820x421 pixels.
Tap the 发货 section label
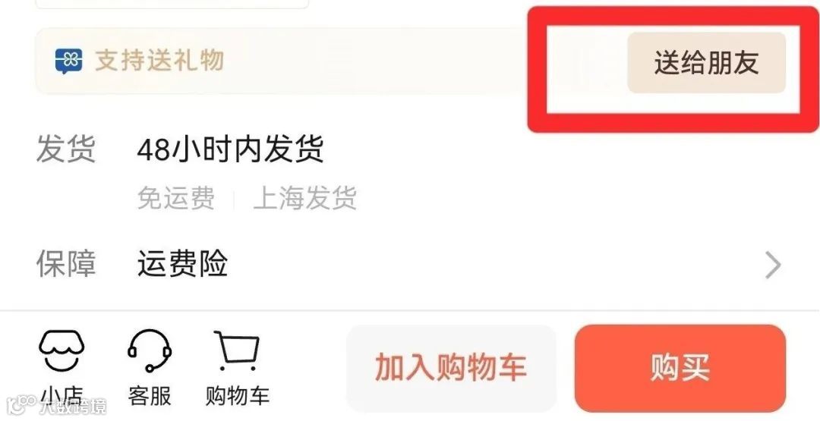click(66, 149)
